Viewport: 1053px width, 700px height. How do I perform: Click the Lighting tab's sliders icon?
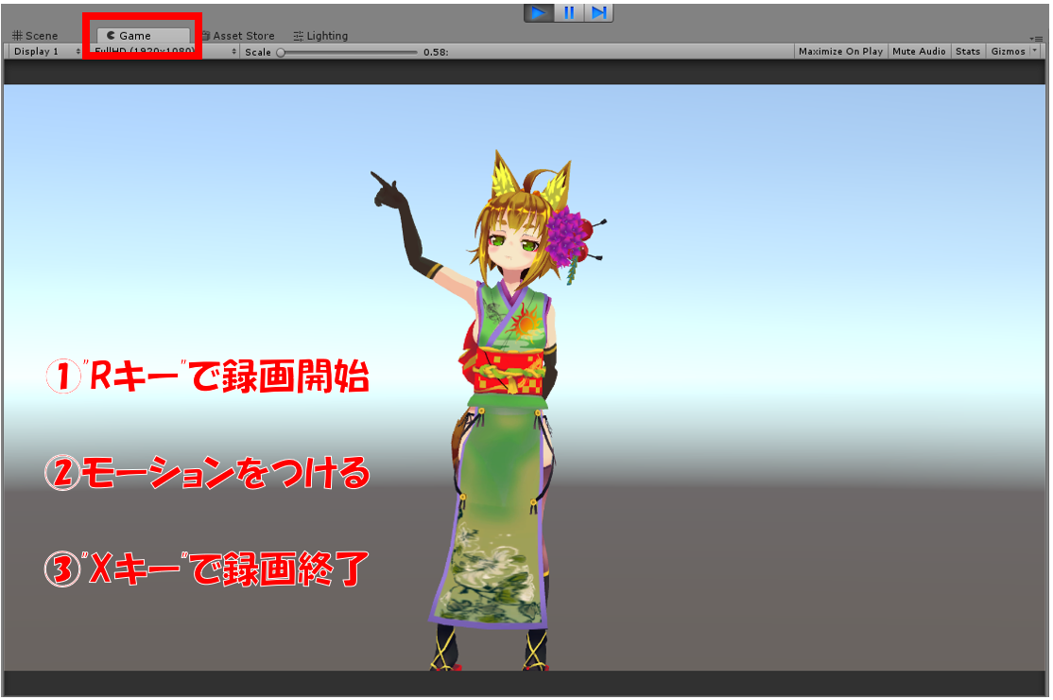(299, 36)
